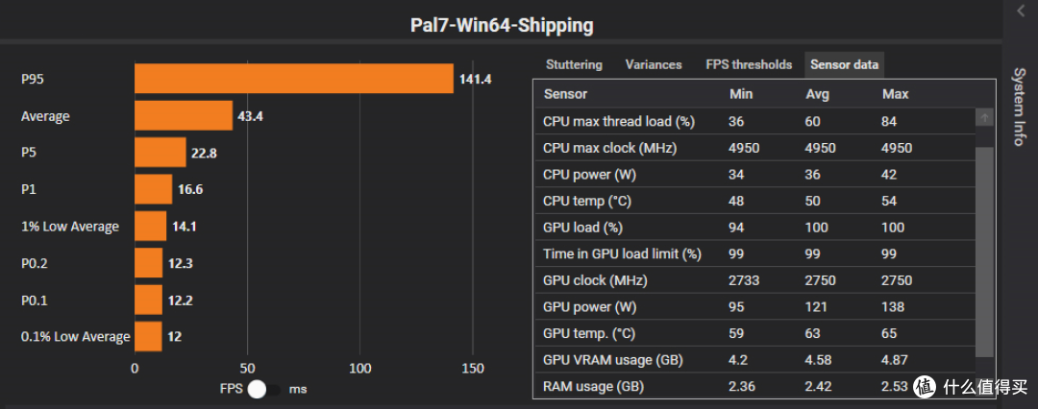Click the Max column header
This screenshot has height=409, width=1038.
[x=895, y=95]
